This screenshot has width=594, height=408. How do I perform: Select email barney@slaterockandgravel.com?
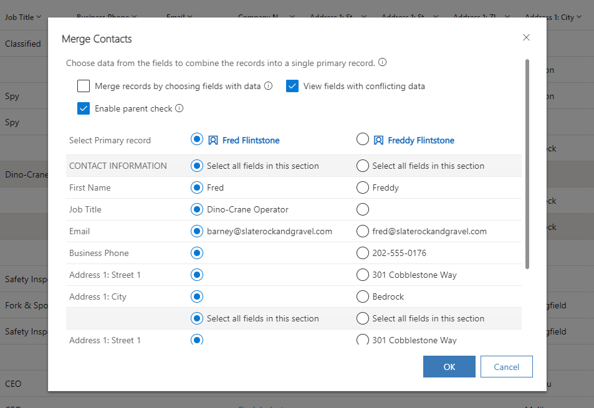[197, 231]
